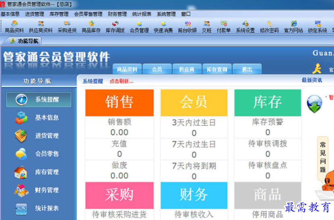Click the 停用商品 entry
Image resolution: width=334 pixels, height=220 pixels.
(x=268, y=214)
